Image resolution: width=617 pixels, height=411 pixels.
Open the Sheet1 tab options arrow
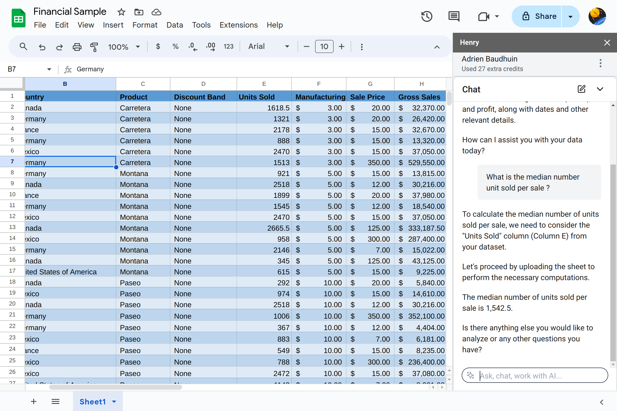(114, 401)
